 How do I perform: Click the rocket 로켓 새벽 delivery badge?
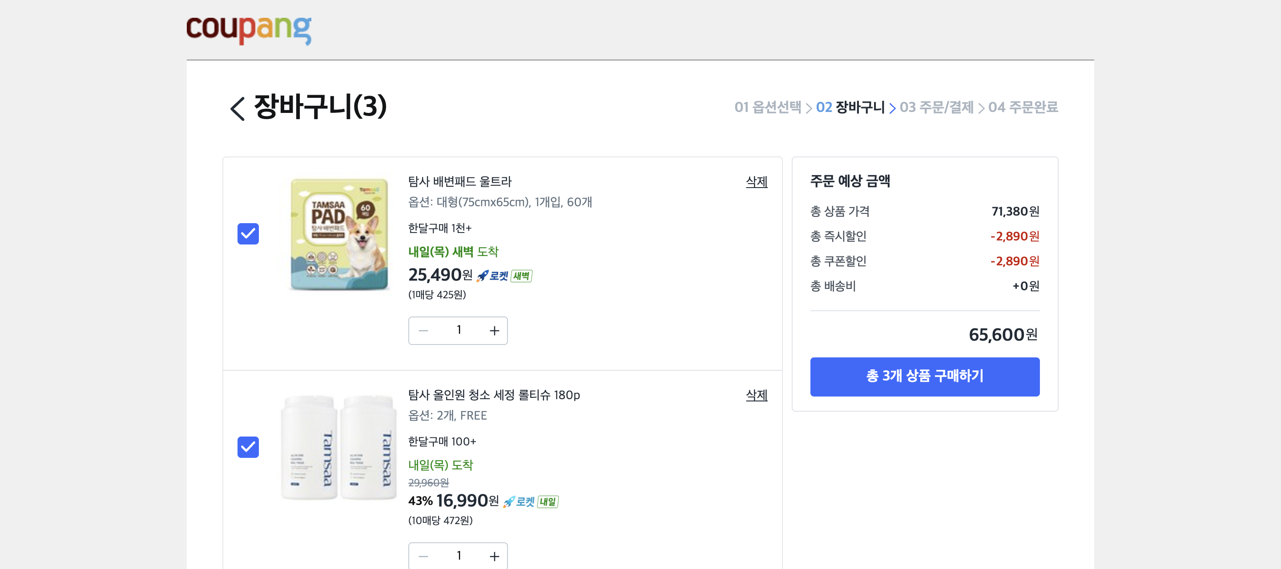tap(504, 276)
